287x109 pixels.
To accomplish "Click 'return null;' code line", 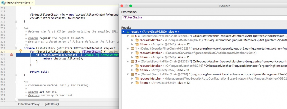I will 39,72.
